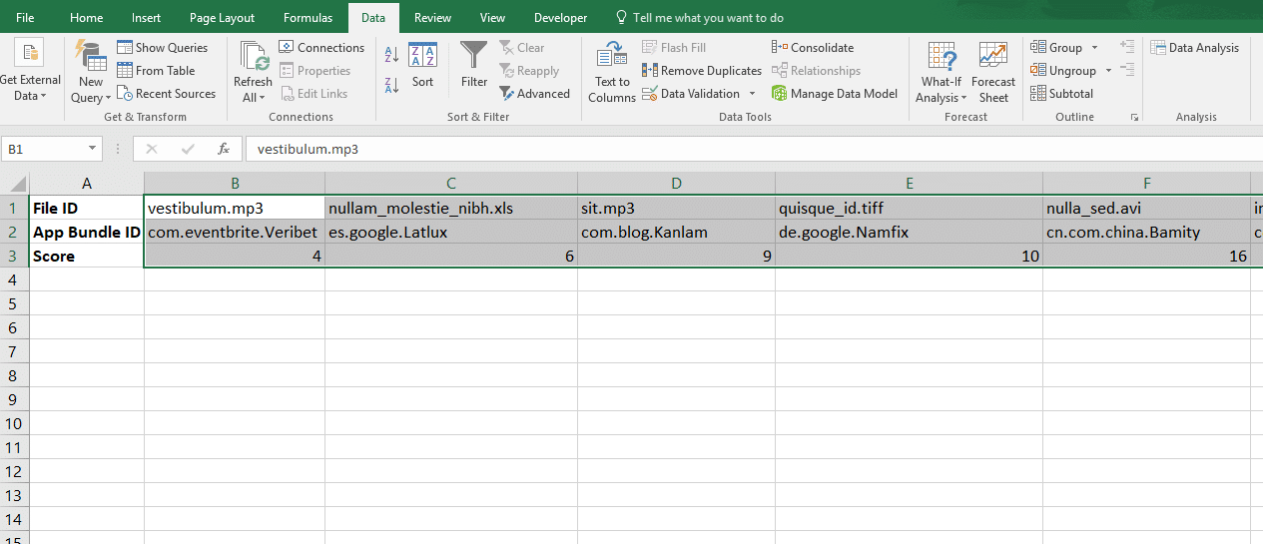The height and width of the screenshot is (544, 1263).
Task: Select cell com.eventbrite.Veribet
Action: 235,232
